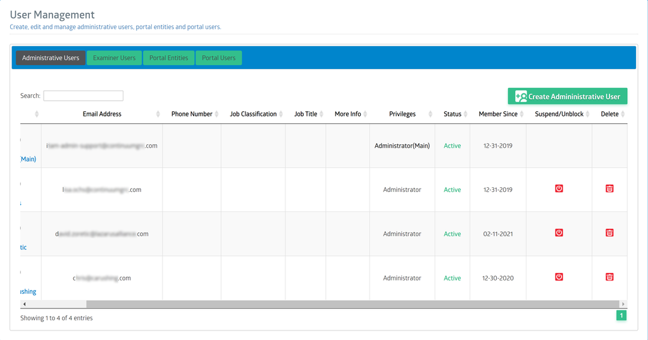Sort the table by Member Since
The image size is (648, 340).
[x=498, y=114]
